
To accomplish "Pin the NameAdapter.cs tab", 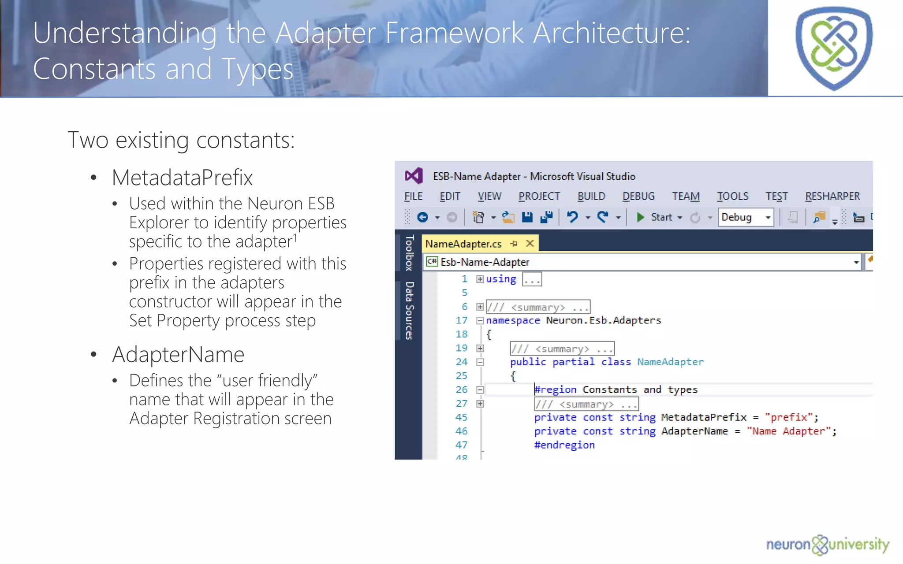I will 514,244.
